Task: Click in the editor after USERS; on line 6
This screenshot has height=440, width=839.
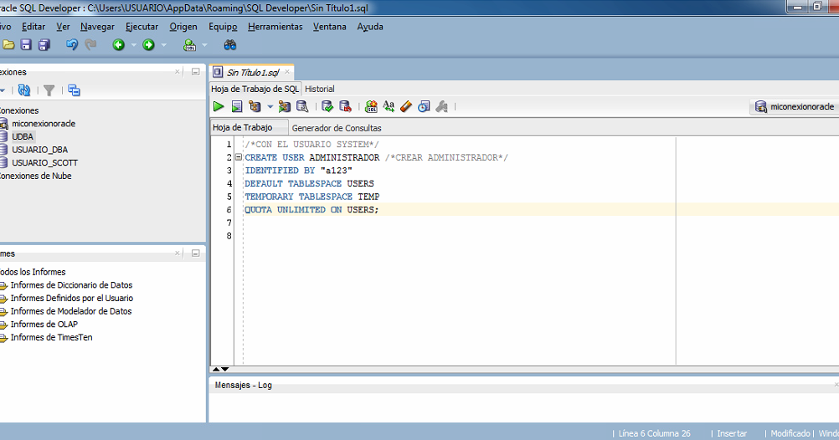Action: 379,210
